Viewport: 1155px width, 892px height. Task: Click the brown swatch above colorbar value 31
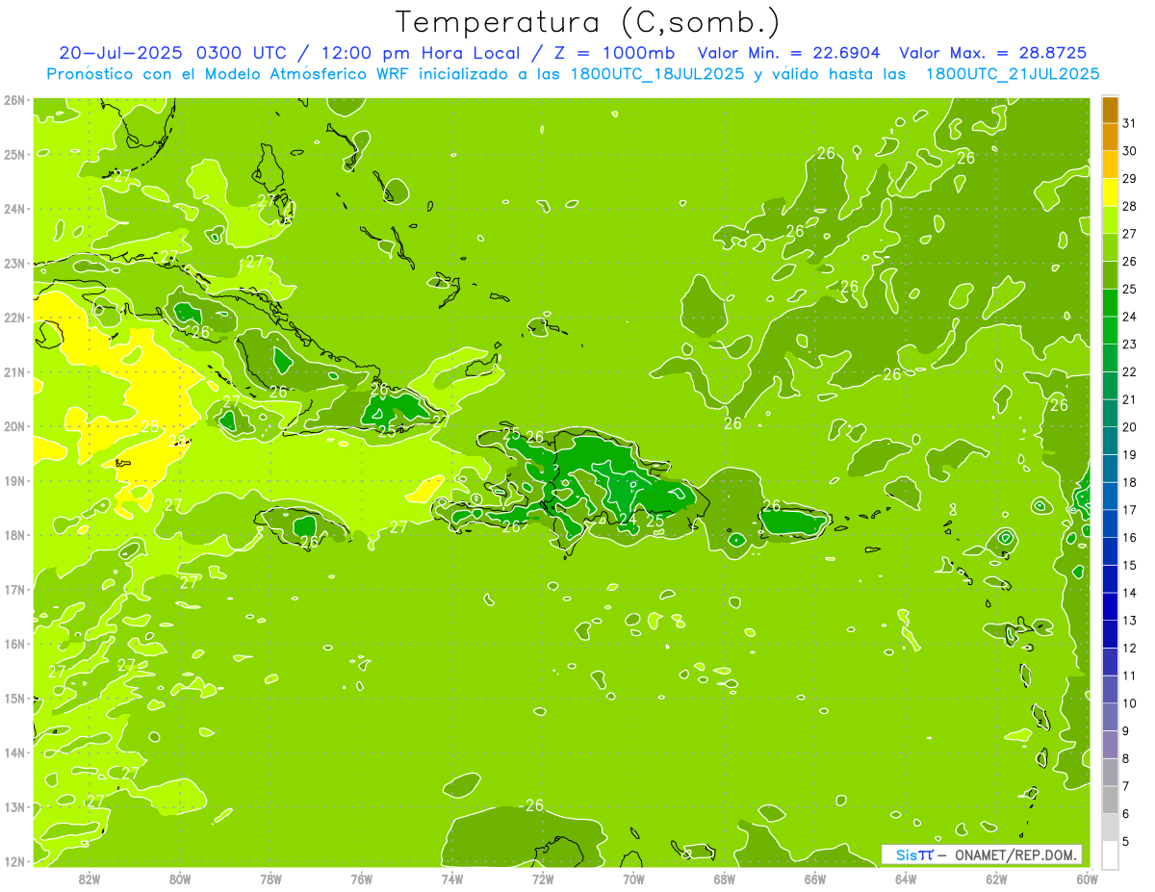1110,110
